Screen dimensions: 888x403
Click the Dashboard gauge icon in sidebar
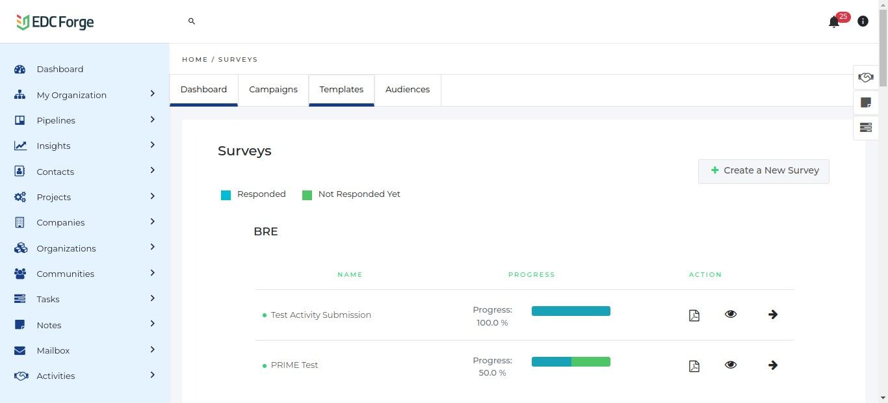tap(20, 70)
